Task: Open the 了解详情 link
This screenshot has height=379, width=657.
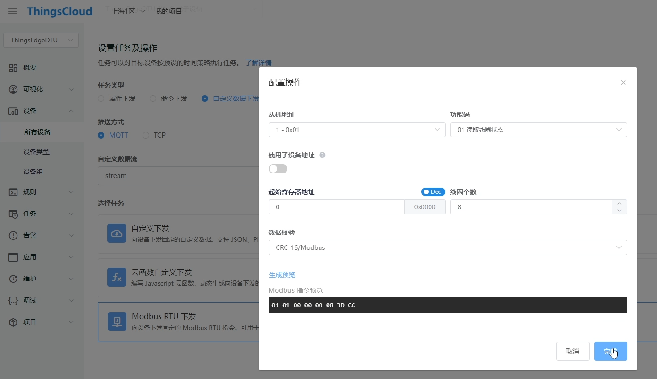Action: click(x=258, y=63)
